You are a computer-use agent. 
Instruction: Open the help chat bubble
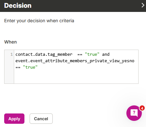click(134, 113)
